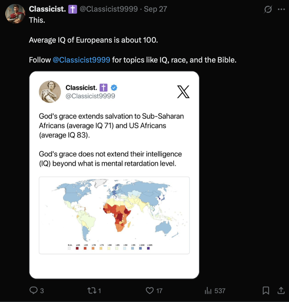Screen dimensions: 289x302
Task: Click the share icon under the post
Action: 281,290
